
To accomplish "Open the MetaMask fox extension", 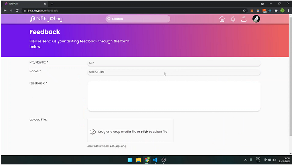I will [252, 11].
